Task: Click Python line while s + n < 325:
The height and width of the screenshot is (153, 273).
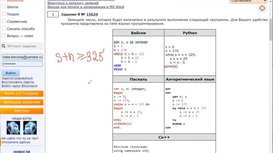Action: click(180, 55)
